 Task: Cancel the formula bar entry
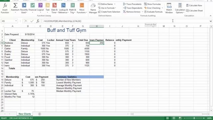tap(26, 21)
